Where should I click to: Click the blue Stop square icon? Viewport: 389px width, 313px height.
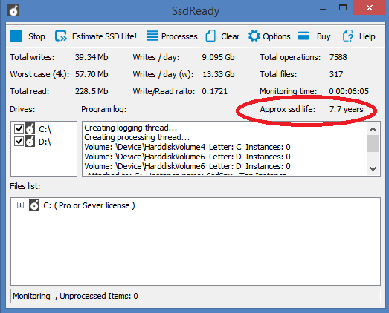(16, 36)
